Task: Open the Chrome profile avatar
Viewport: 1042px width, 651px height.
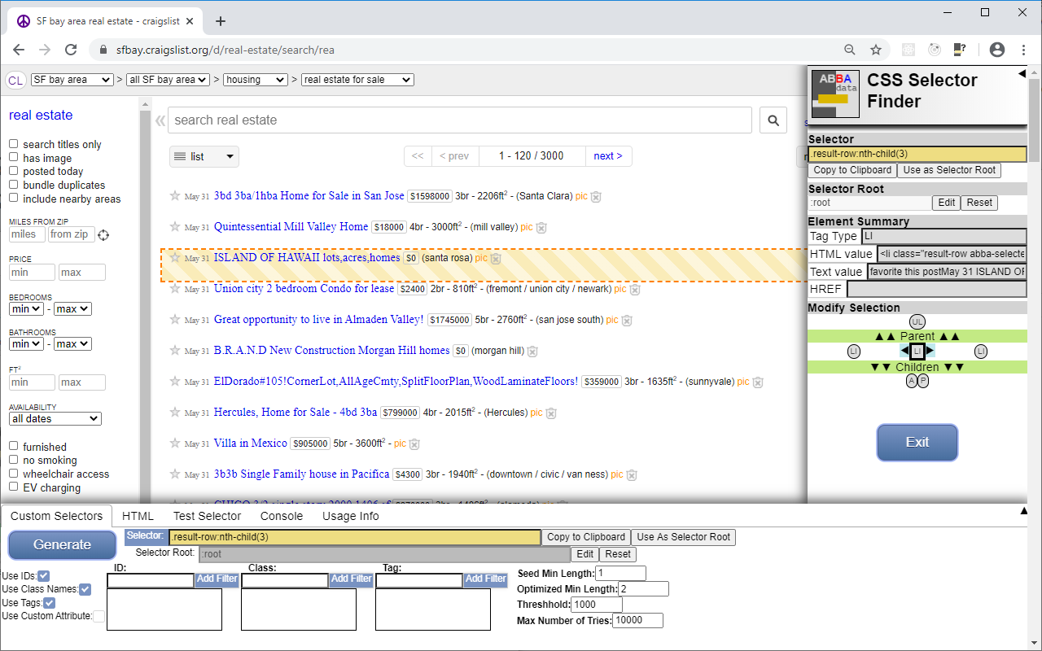Action: click(x=997, y=50)
